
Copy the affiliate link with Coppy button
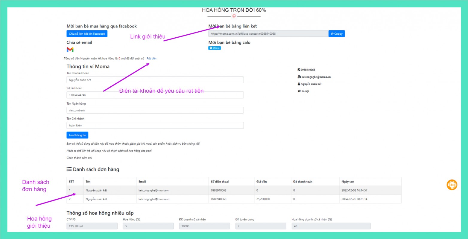tap(336, 34)
